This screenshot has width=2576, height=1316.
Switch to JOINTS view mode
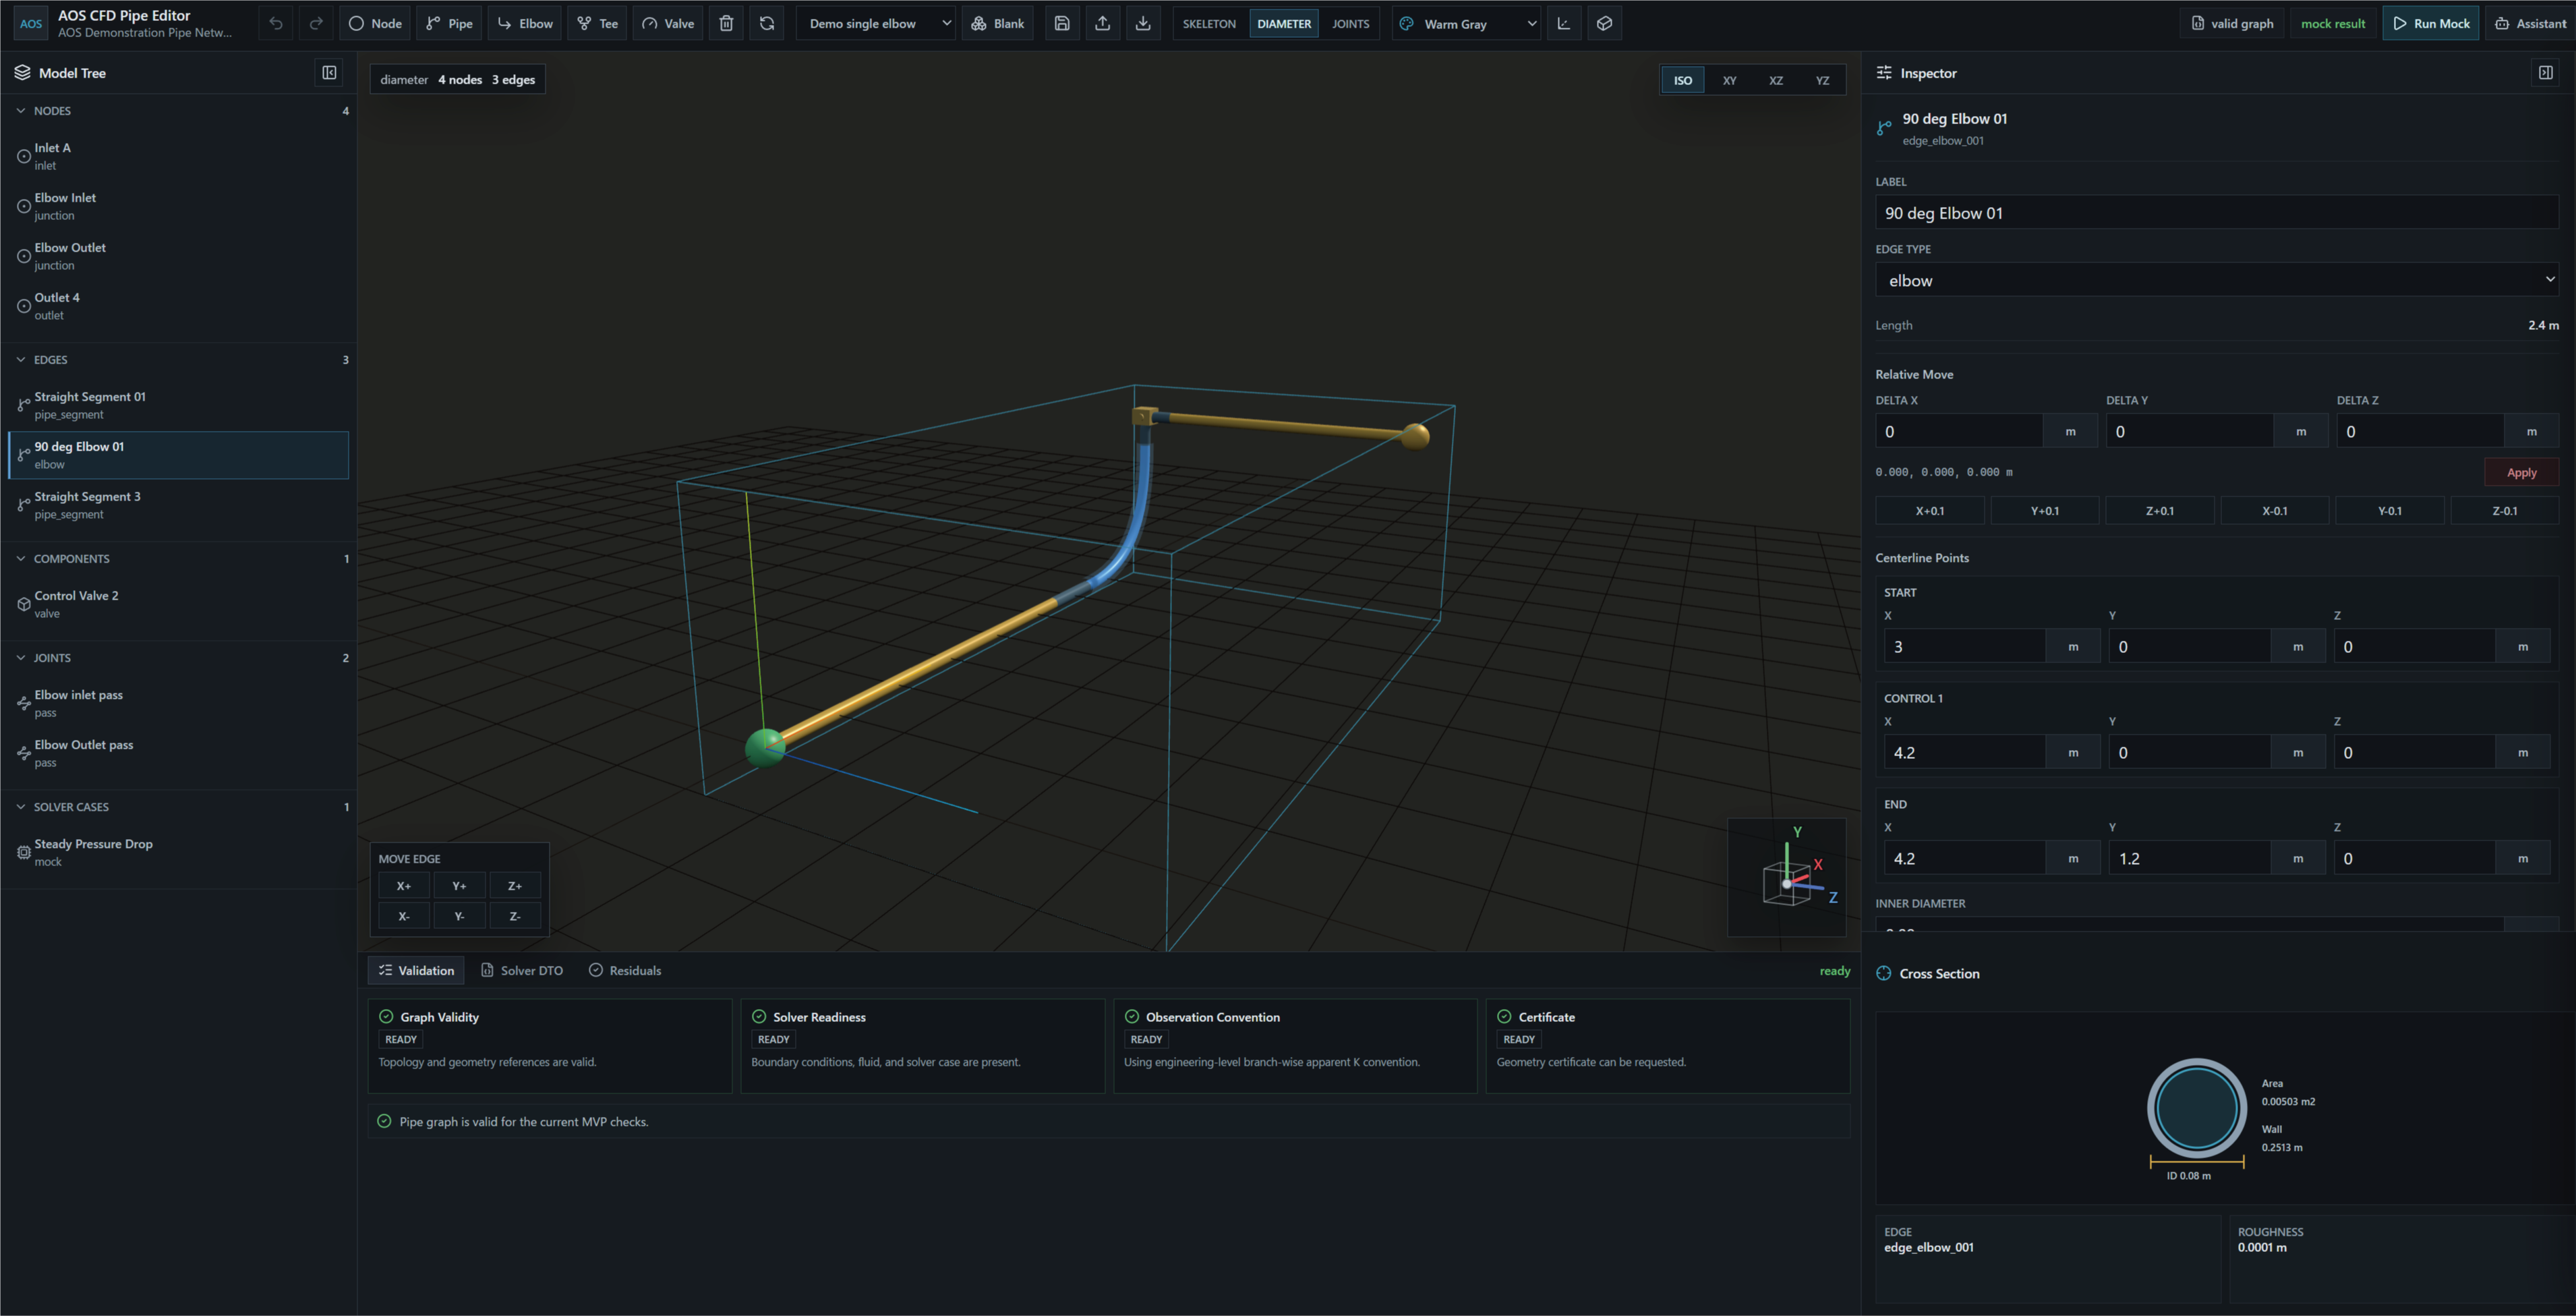pos(1350,23)
